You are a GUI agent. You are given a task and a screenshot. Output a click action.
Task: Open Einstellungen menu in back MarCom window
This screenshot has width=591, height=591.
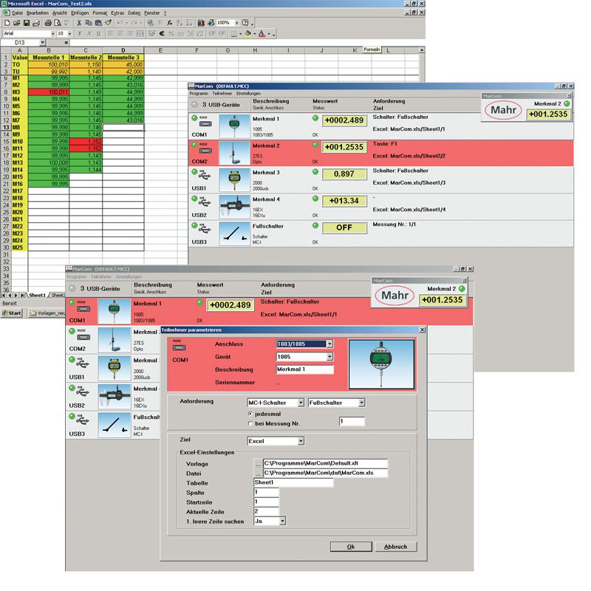[248, 94]
